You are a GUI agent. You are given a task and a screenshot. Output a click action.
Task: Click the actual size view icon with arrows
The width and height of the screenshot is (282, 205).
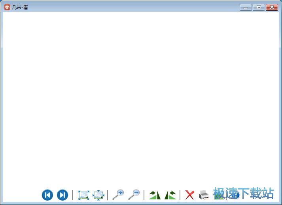click(98, 195)
